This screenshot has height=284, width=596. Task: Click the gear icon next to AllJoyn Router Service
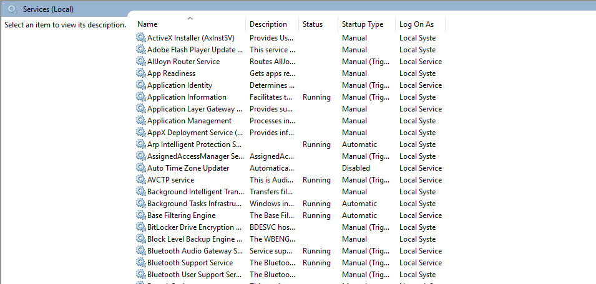140,62
